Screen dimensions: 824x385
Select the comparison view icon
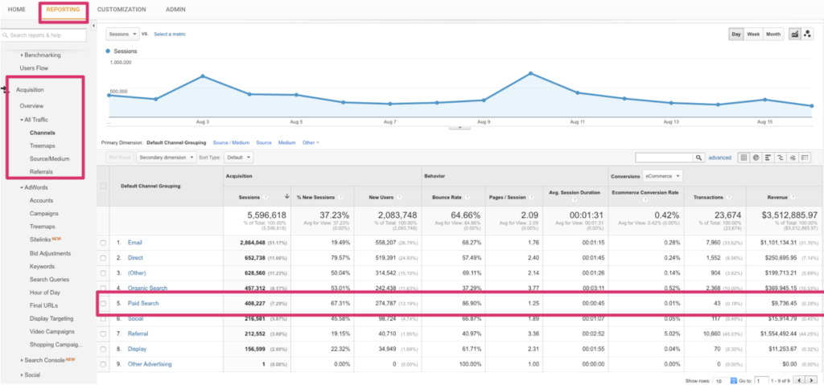pos(781,158)
